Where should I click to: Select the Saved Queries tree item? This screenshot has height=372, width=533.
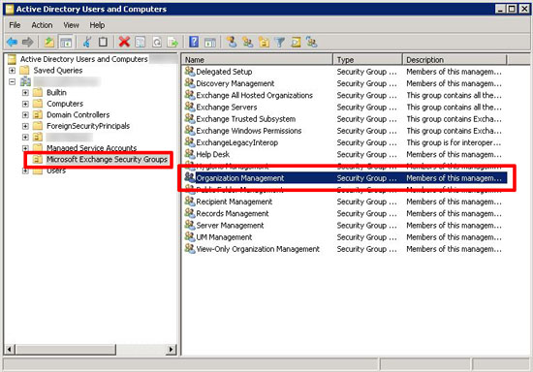tap(58, 71)
